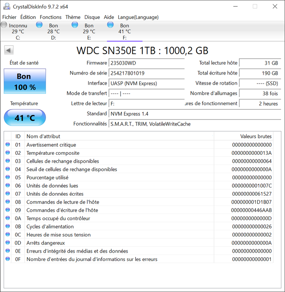Screen dimensions: 285x292
Task: Click the disk title WDC SN350E 1TB
Action: pyautogui.click(x=142, y=50)
